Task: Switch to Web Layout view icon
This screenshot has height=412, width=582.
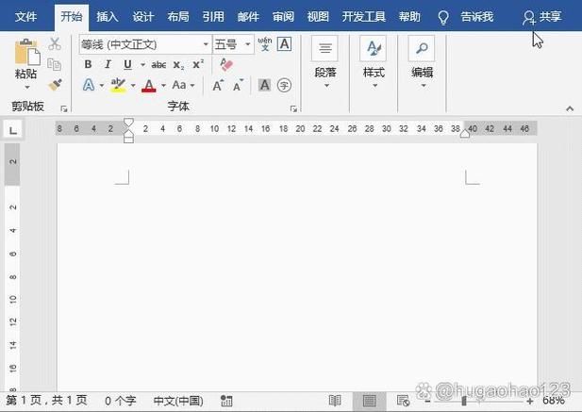Action: 403,401
